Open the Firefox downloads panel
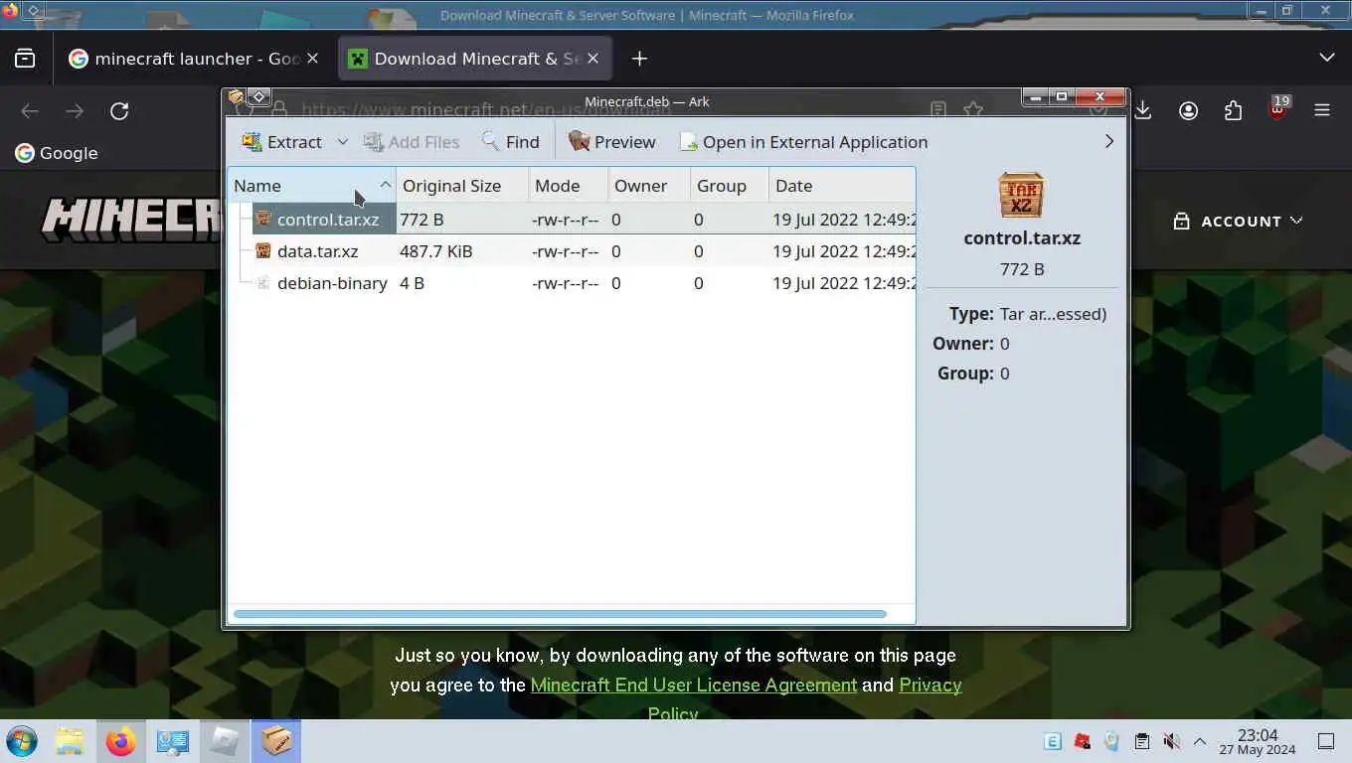 pyautogui.click(x=1143, y=111)
